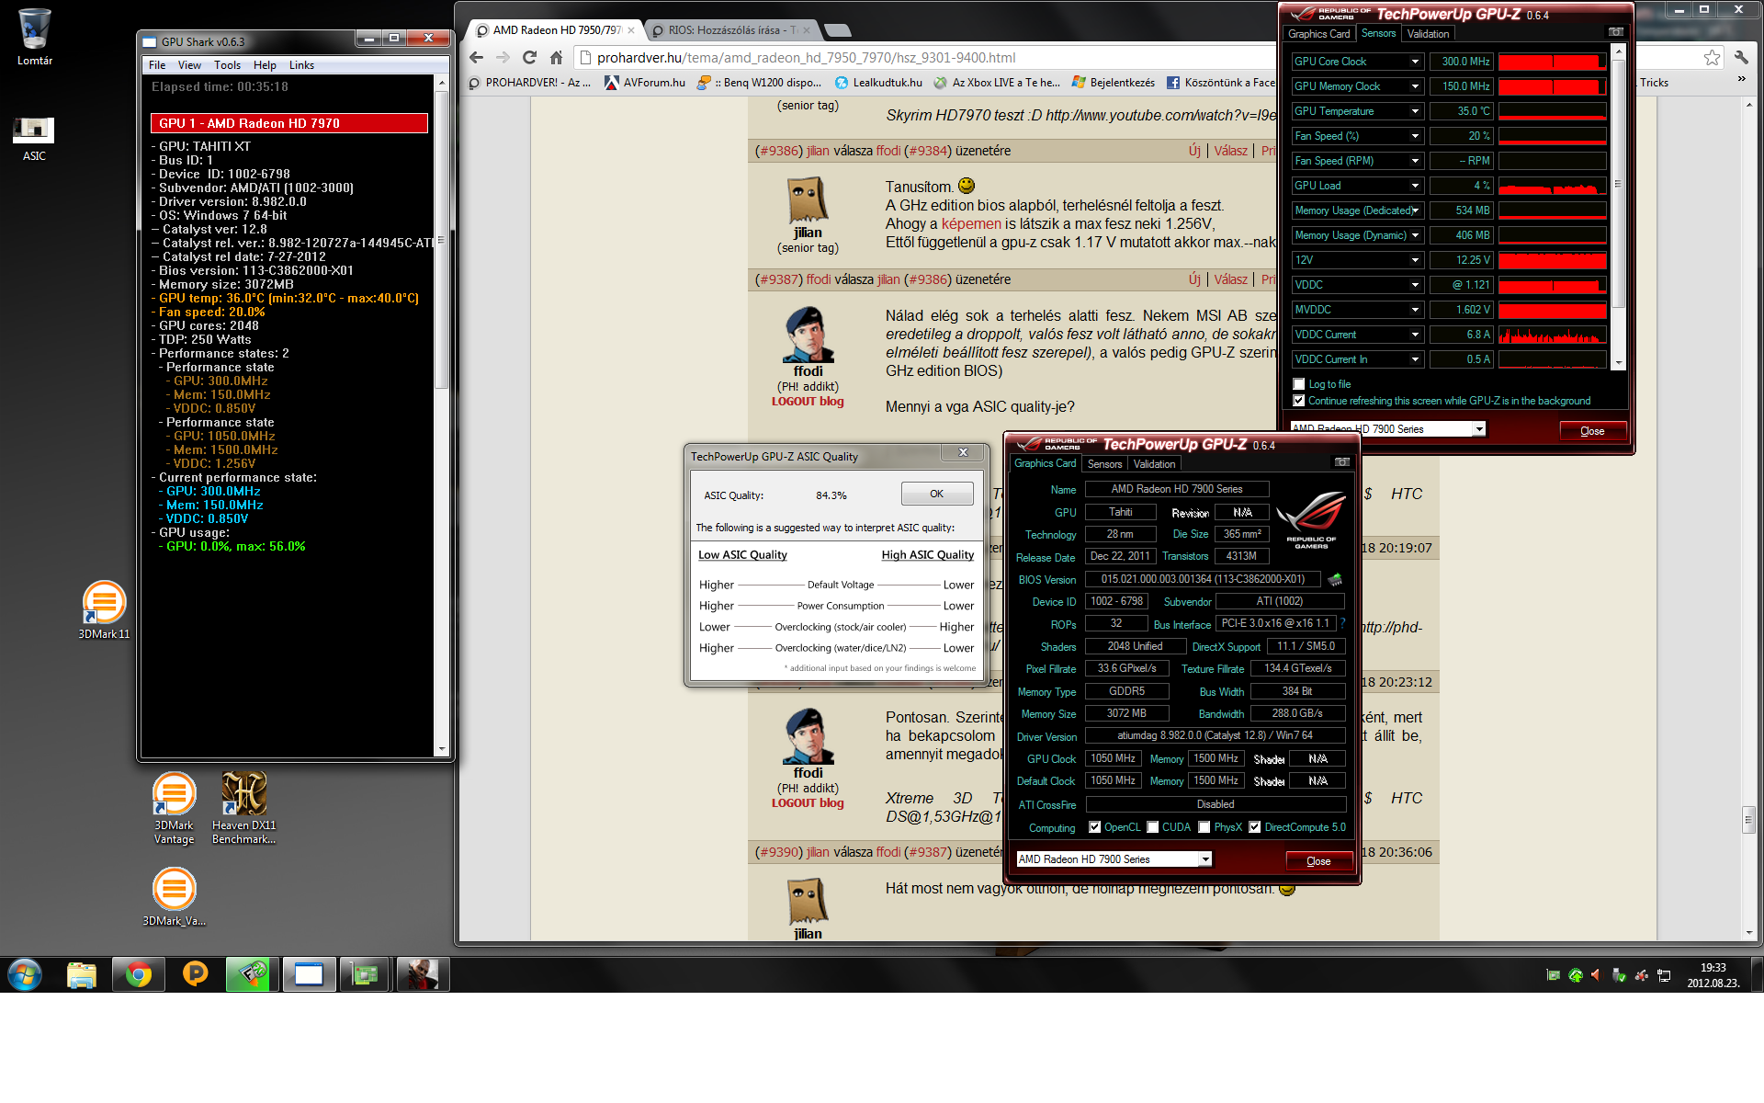This screenshot has width=1764, height=1103.
Task: Bookmark this page with the star icon
Action: pos(1712,58)
